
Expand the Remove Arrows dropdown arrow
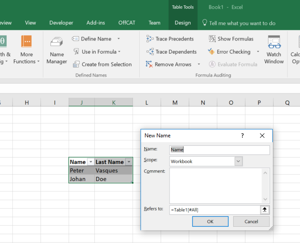[x=199, y=64]
